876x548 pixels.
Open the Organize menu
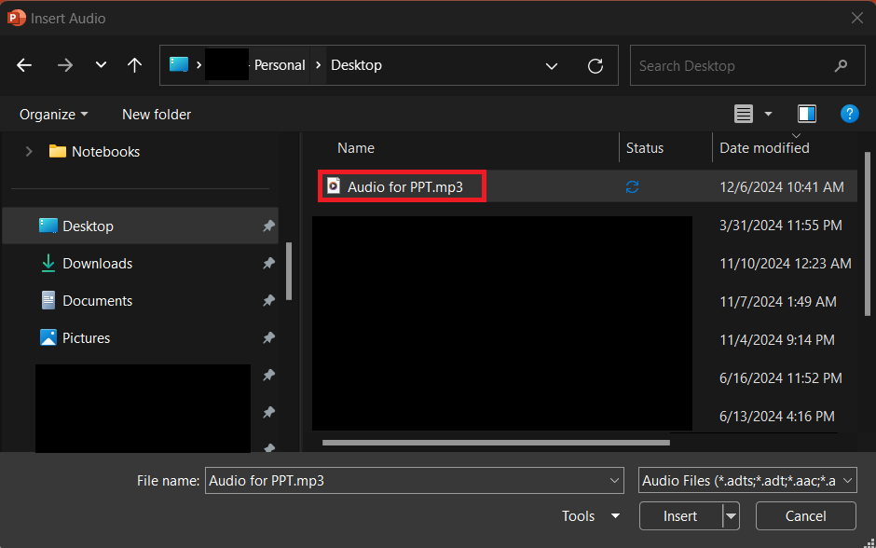coord(54,115)
